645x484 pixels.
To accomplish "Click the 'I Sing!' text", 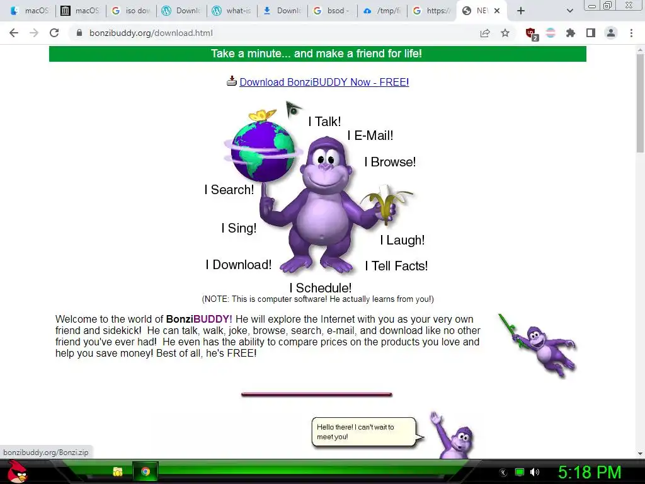I will point(239,228).
